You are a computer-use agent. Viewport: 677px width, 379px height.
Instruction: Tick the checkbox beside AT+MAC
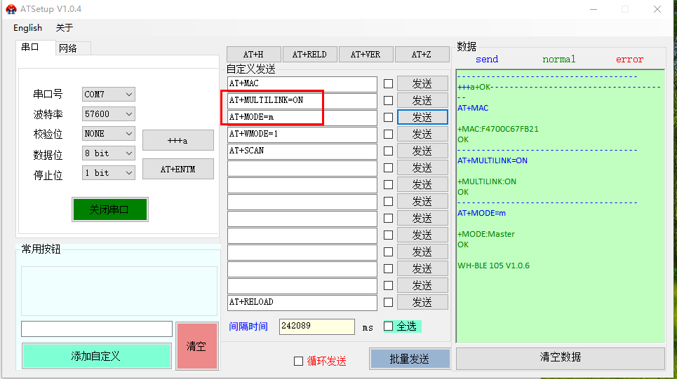point(388,84)
